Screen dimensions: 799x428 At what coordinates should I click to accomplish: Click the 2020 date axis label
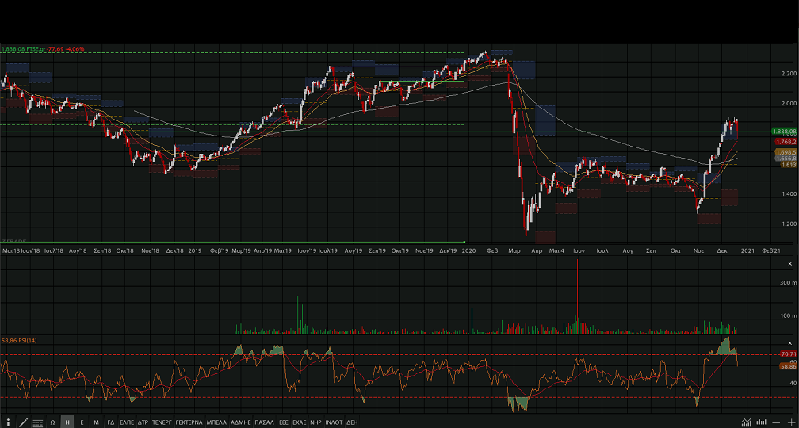(468, 250)
